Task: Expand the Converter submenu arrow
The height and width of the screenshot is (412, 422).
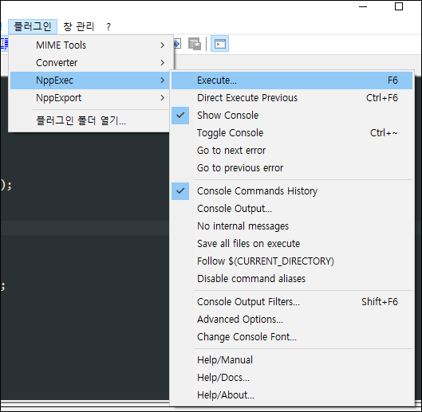Action: point(162,63)
